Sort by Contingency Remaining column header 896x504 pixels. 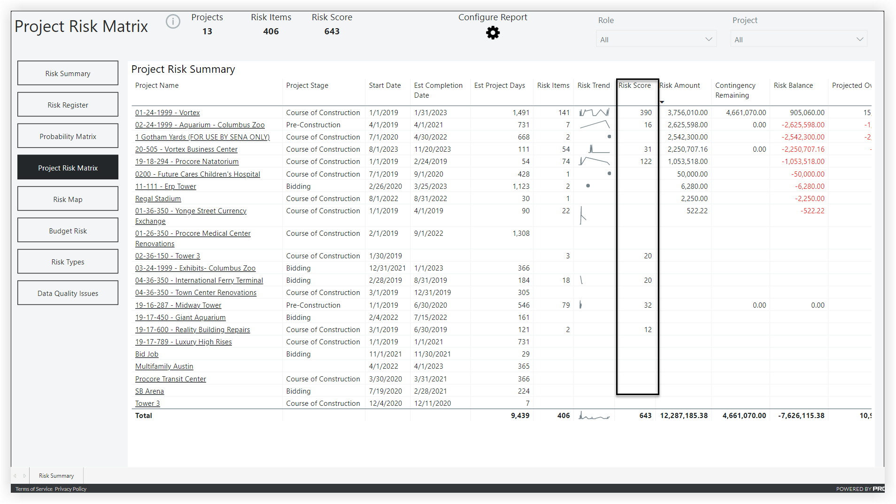tap(735, 90)
